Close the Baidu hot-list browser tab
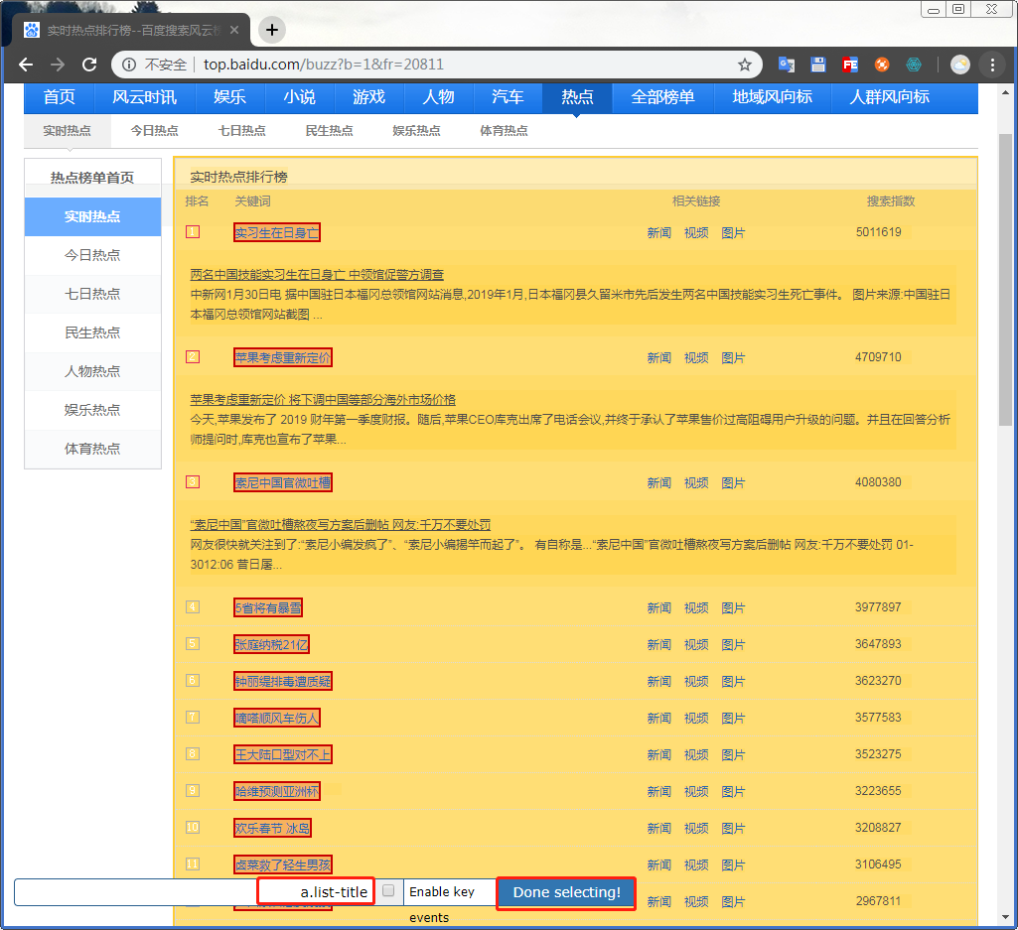 [x=234, y=30]
